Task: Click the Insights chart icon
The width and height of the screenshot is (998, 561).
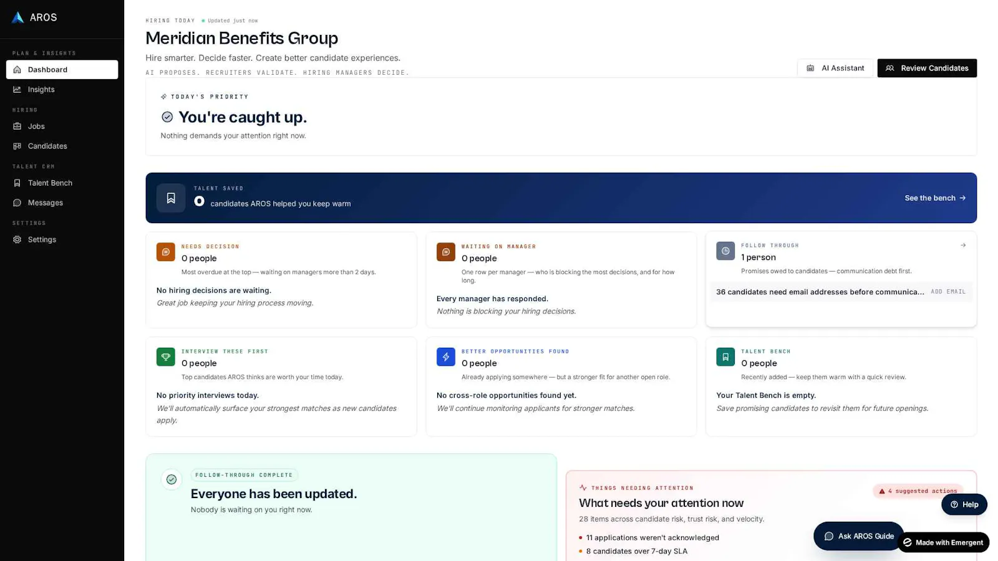Action: point(17,89)
